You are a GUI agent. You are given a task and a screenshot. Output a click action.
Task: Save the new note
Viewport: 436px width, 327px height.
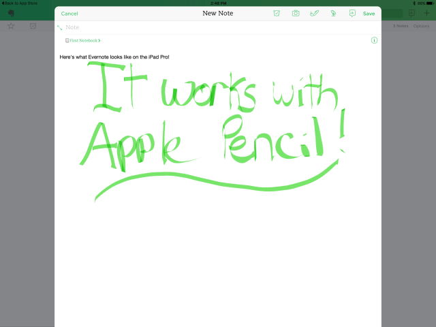coord(369,14)
